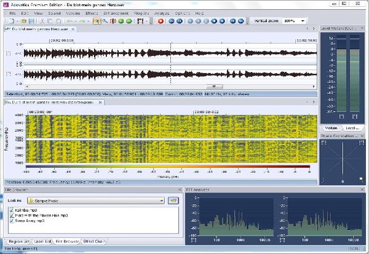369x254 pixels.
Task: Play the audio
Action: tap(190, 21)
